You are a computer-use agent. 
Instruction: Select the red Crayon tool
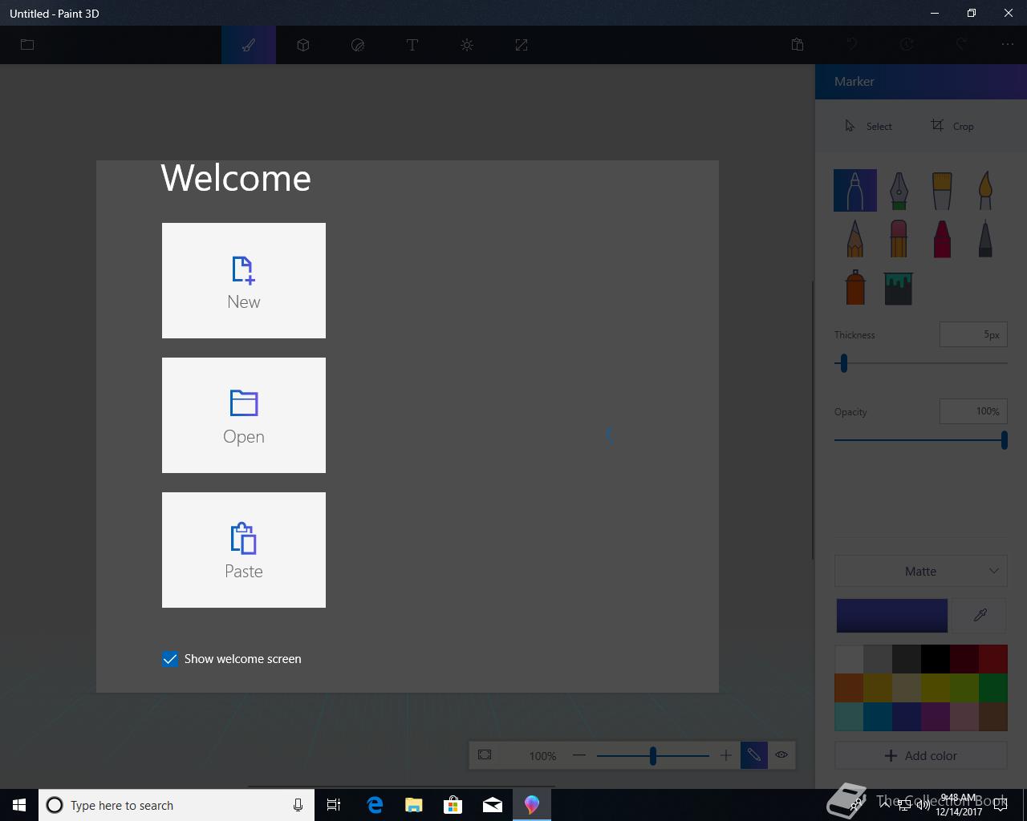click(x=942, y=238)
